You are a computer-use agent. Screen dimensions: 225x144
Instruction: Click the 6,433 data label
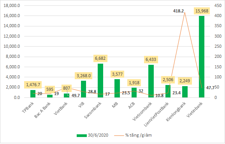[x=151, y=59]
